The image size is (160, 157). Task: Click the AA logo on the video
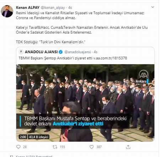(x=143, y=74)
